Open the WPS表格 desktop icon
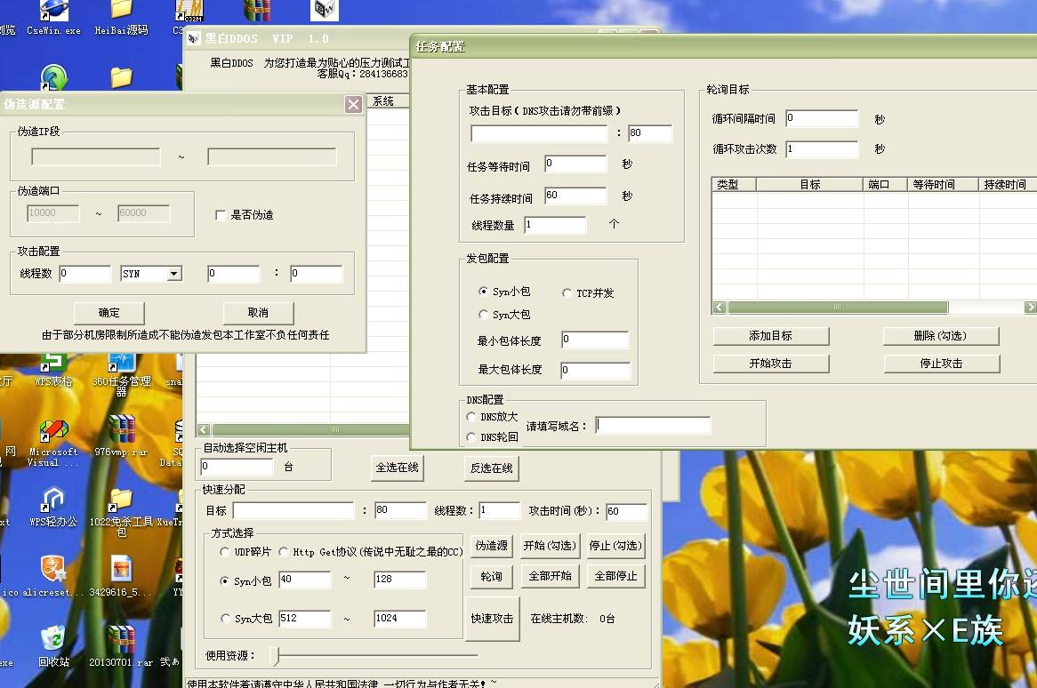This screenshot has width=1037, height=688. tap(52, 369)
